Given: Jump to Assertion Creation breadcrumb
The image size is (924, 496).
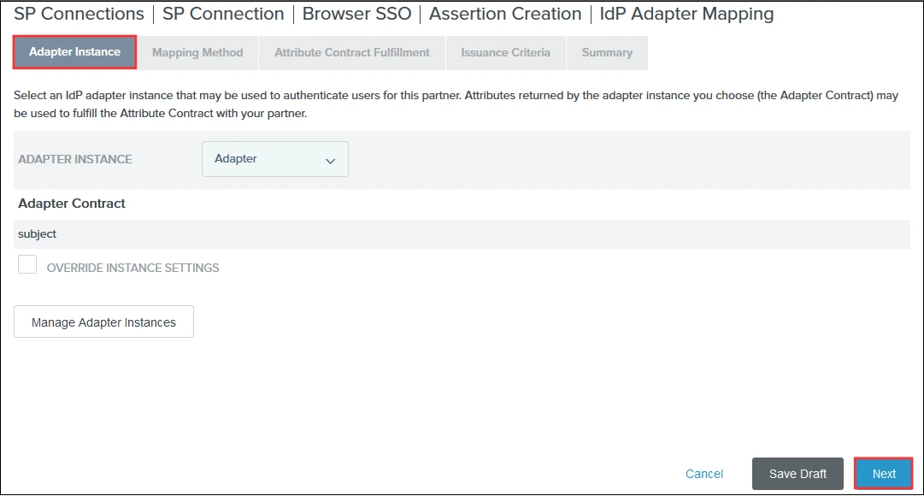Looking at the screenshot, I should (505, 15).
